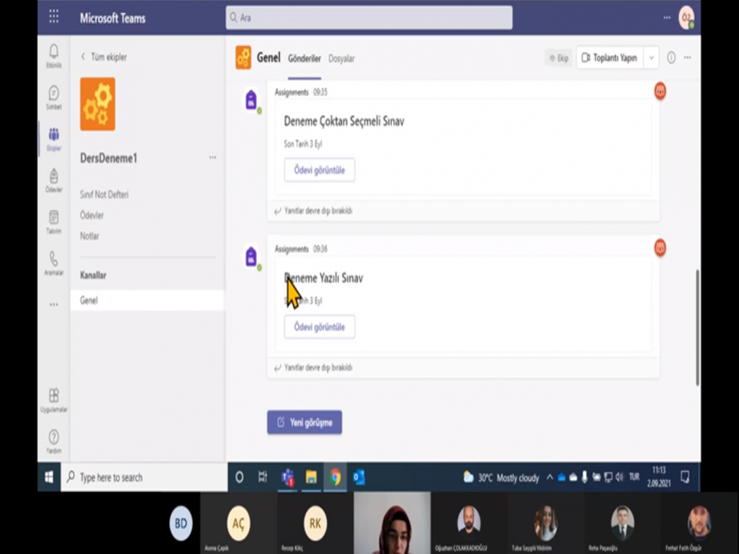739x554 pixels.
Task: Open the app launcher grid icon
Action: click(x=53, y=17)
